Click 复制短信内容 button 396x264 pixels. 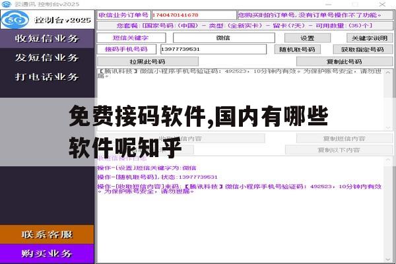tap(345, 139)
